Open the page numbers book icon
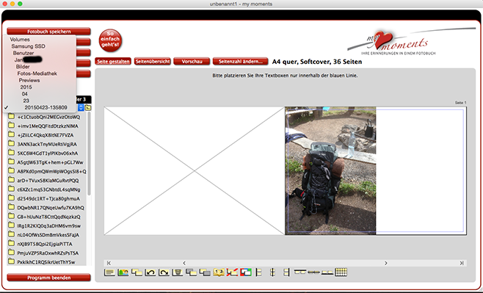The width and height of the screenshot is (483, 293). [219, 272]
